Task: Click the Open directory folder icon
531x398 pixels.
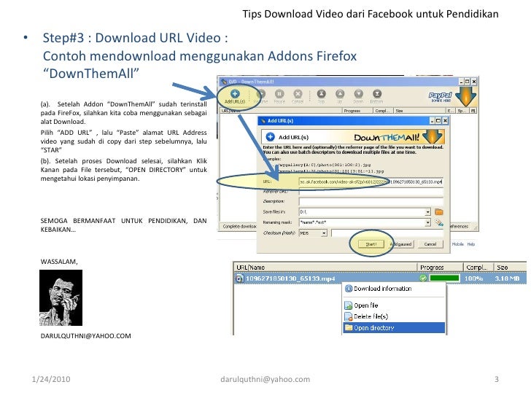Action: (349, 327)
